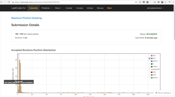
Task: Click the green golang legend swatch
Action: click(152, 78)
